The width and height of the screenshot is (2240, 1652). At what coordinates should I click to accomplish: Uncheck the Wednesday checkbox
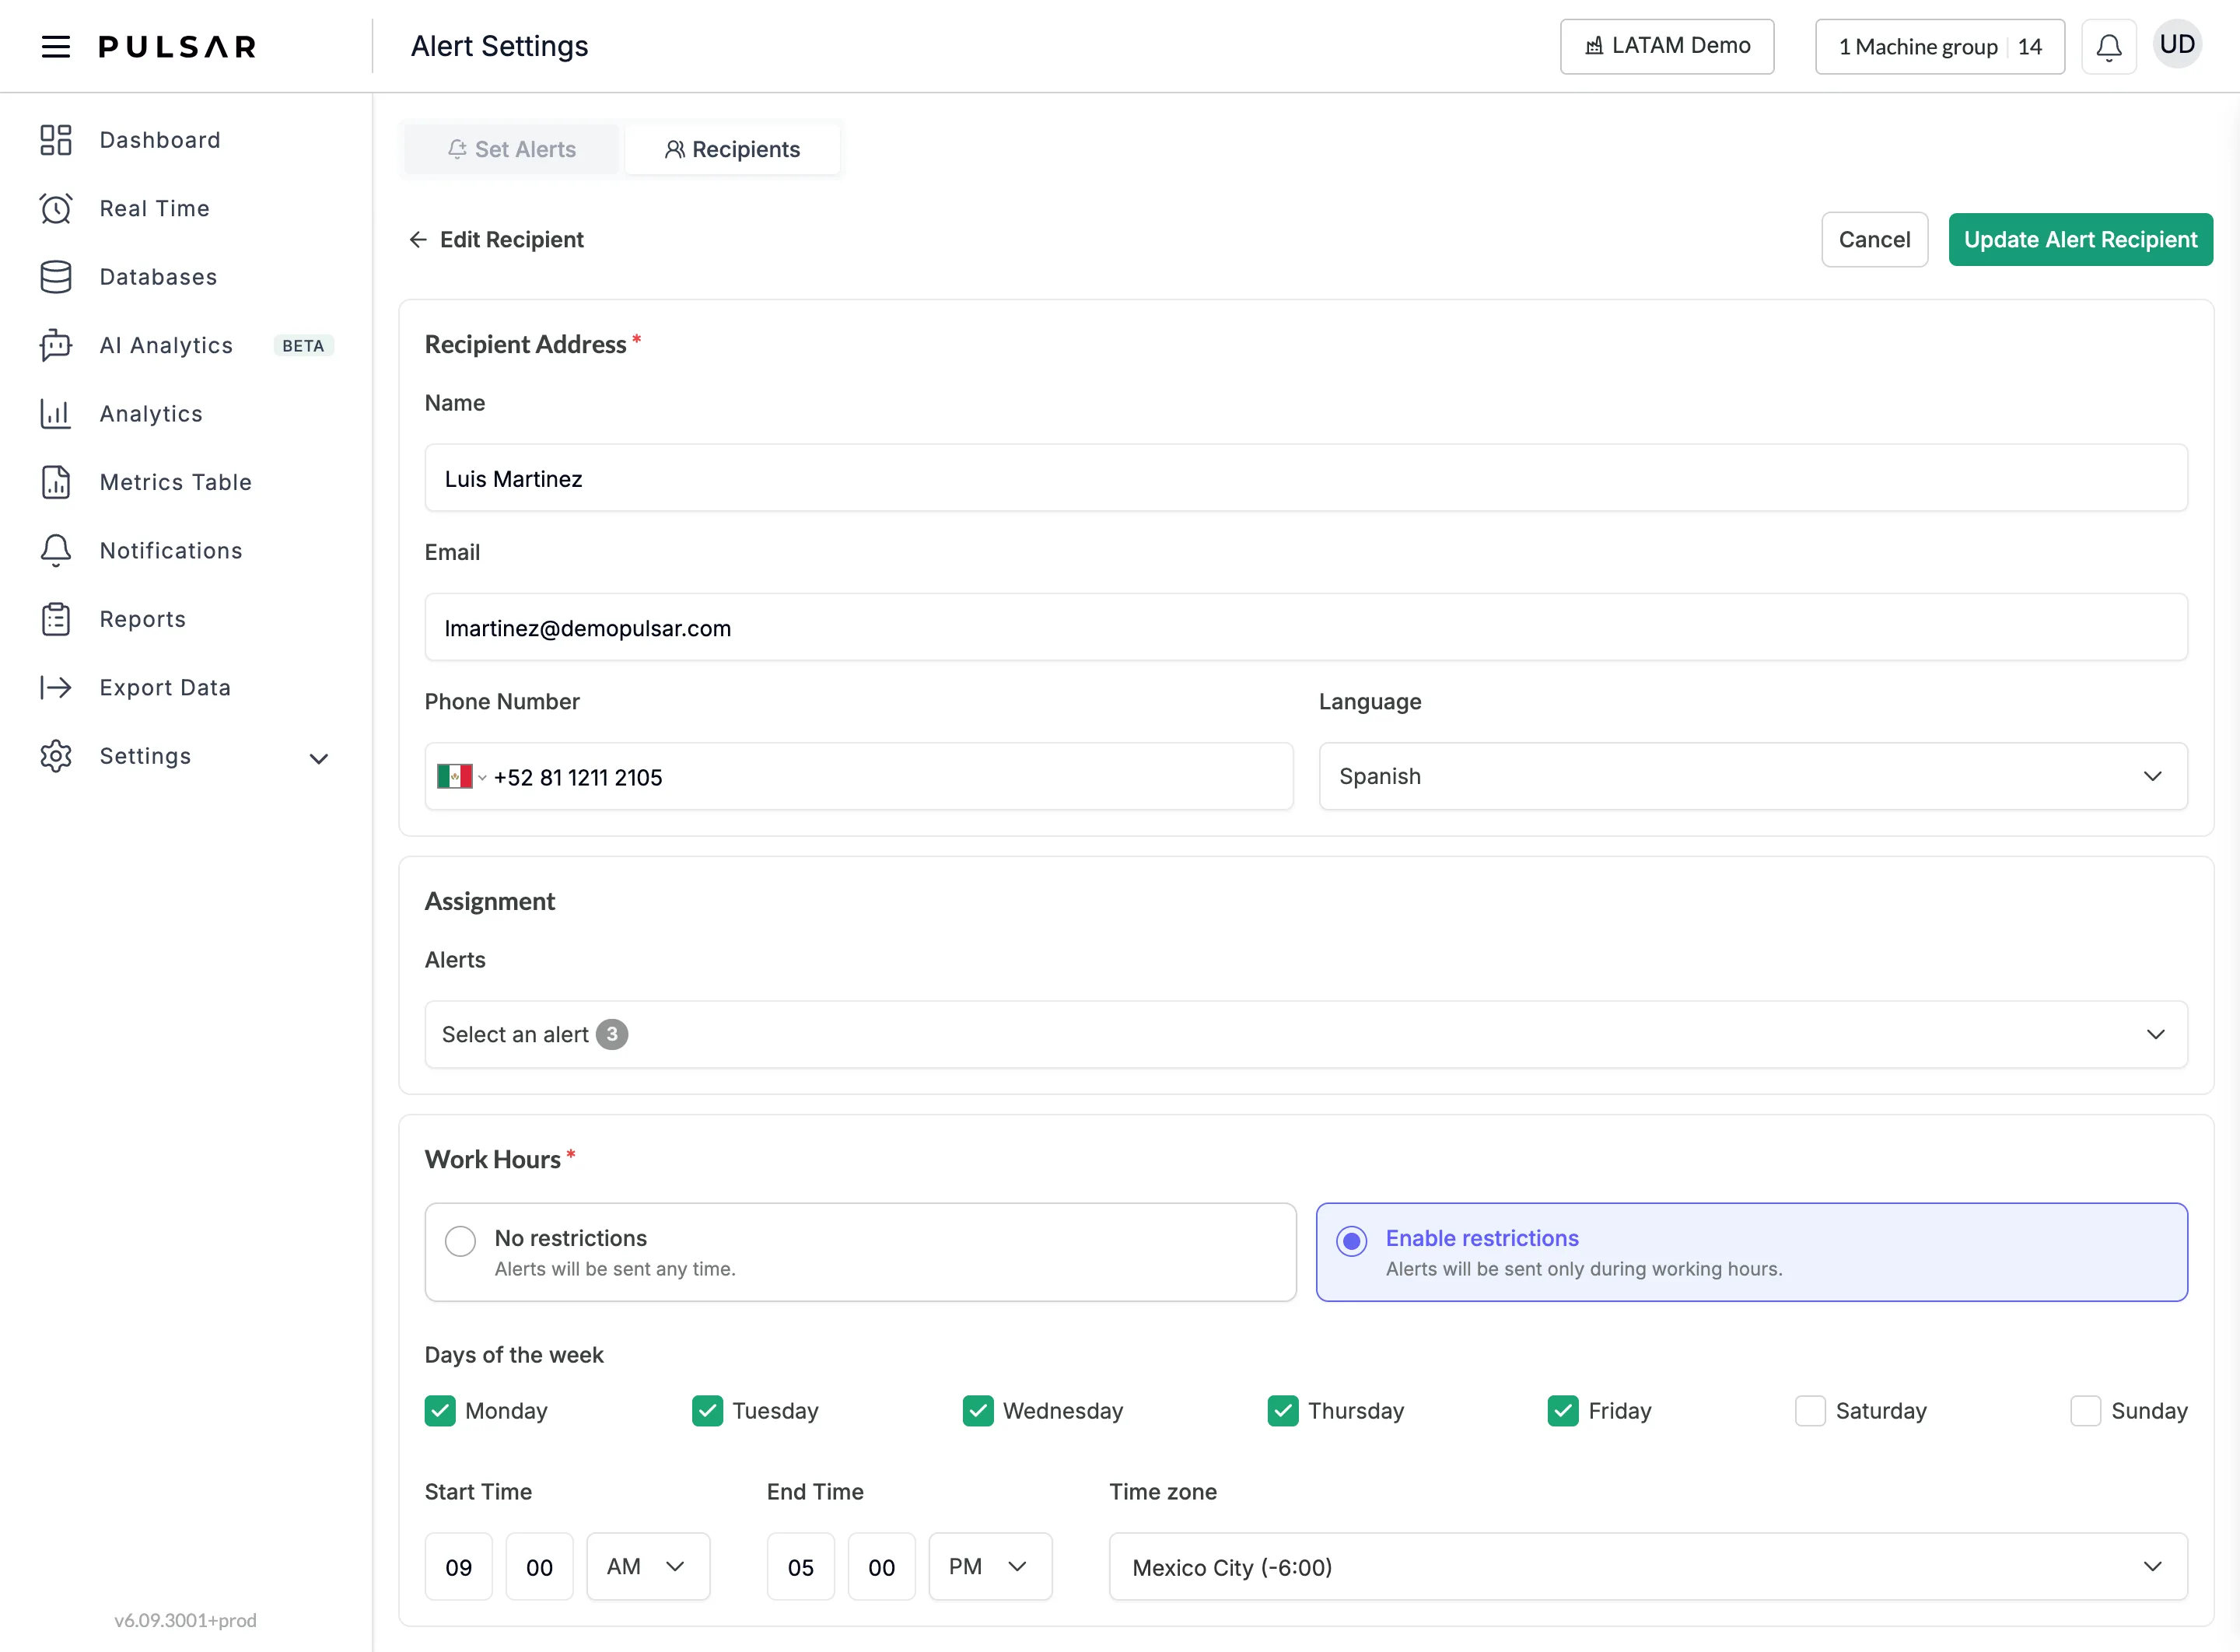pos(978,1411)
